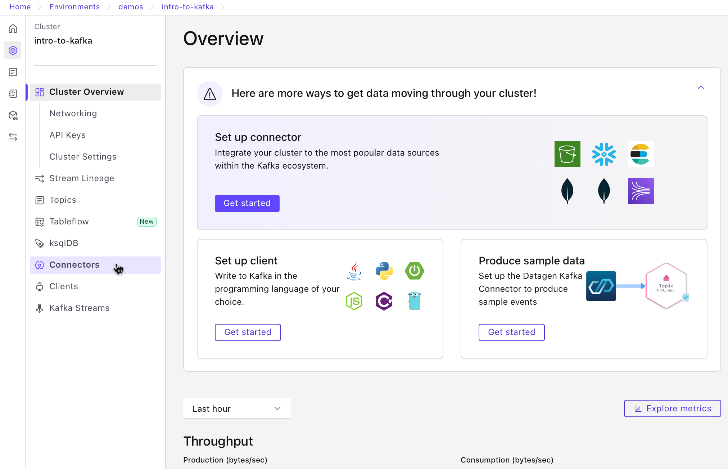Screen dimensions: 728x469
Task: Click the Elasticsearch connector logo
Action: (x=641, y=154)
